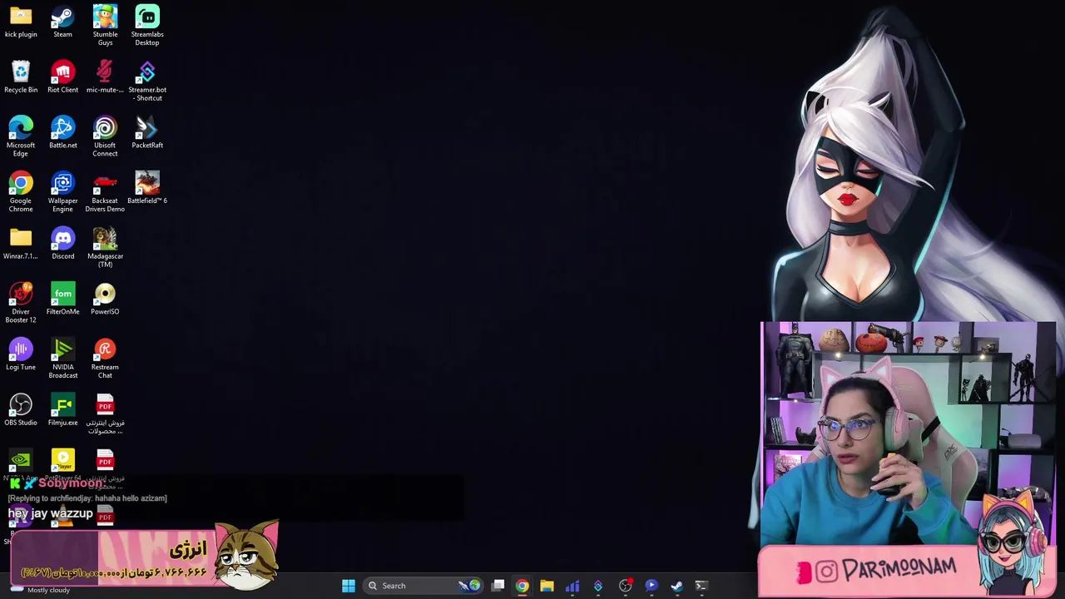Open the Stumble Guys game shortcut

tap(105, 25)
